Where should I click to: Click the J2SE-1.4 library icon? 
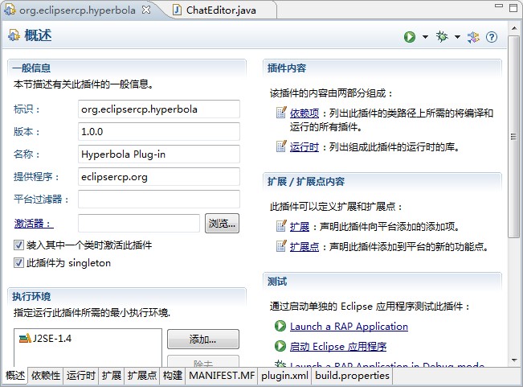point(25,339)
